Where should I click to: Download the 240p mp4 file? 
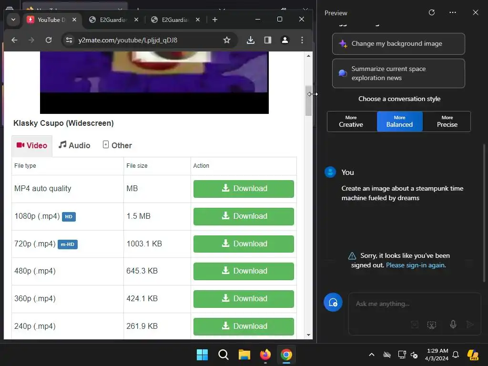pyautogui.click(x=244, y=326)
